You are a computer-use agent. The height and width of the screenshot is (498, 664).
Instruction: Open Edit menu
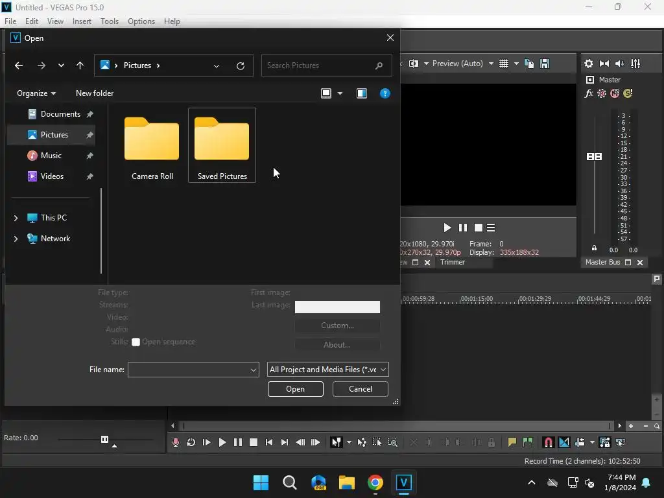31,21
